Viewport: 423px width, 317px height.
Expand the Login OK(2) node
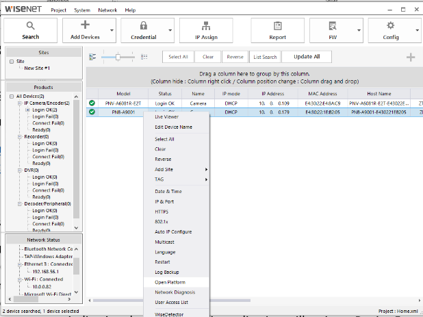coord(27,110)
